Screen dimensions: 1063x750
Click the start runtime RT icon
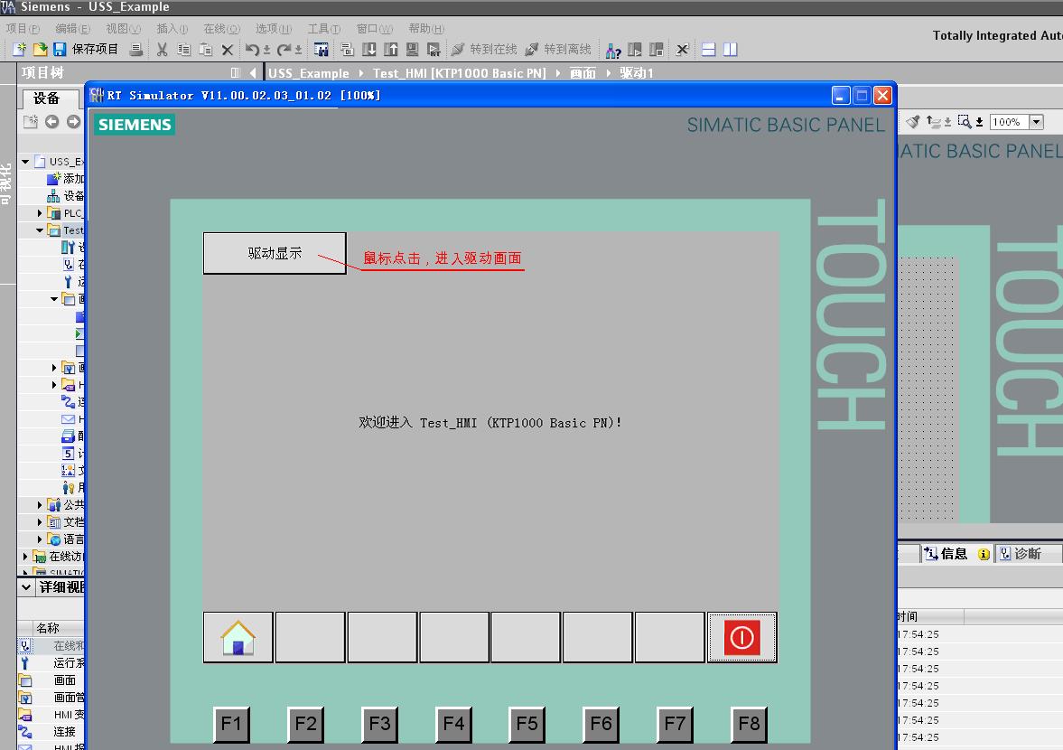[x=434, y=49]
